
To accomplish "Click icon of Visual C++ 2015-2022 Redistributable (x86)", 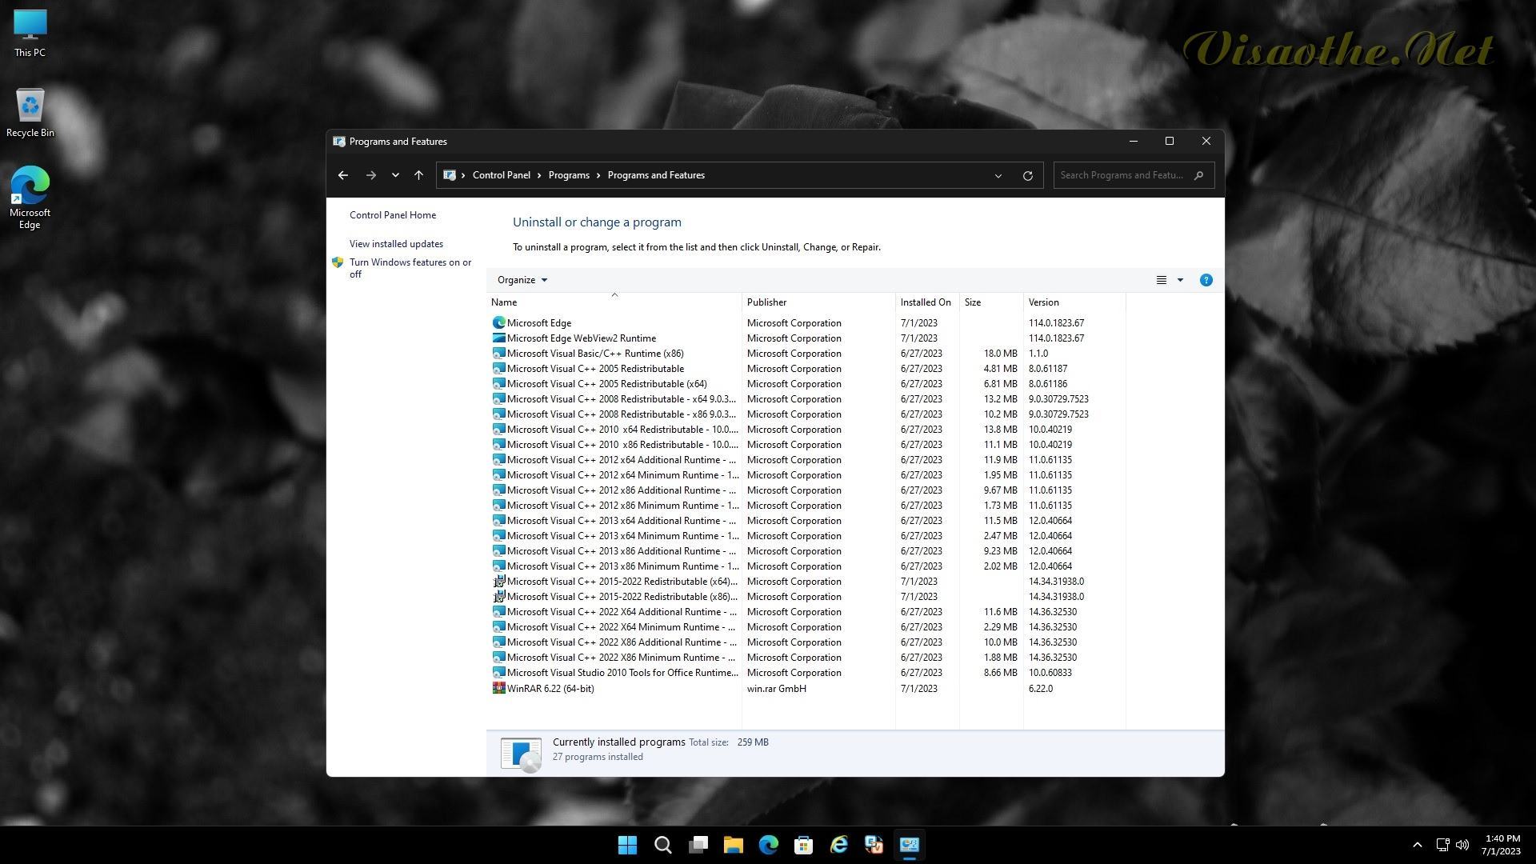I will 498,597.
